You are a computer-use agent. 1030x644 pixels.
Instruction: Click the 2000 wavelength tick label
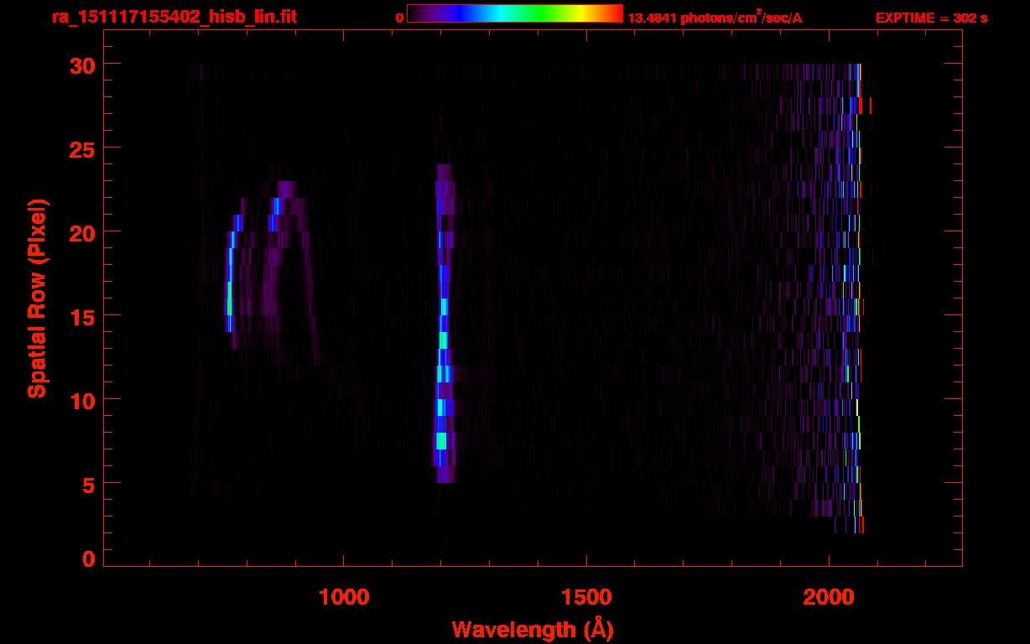829,596
